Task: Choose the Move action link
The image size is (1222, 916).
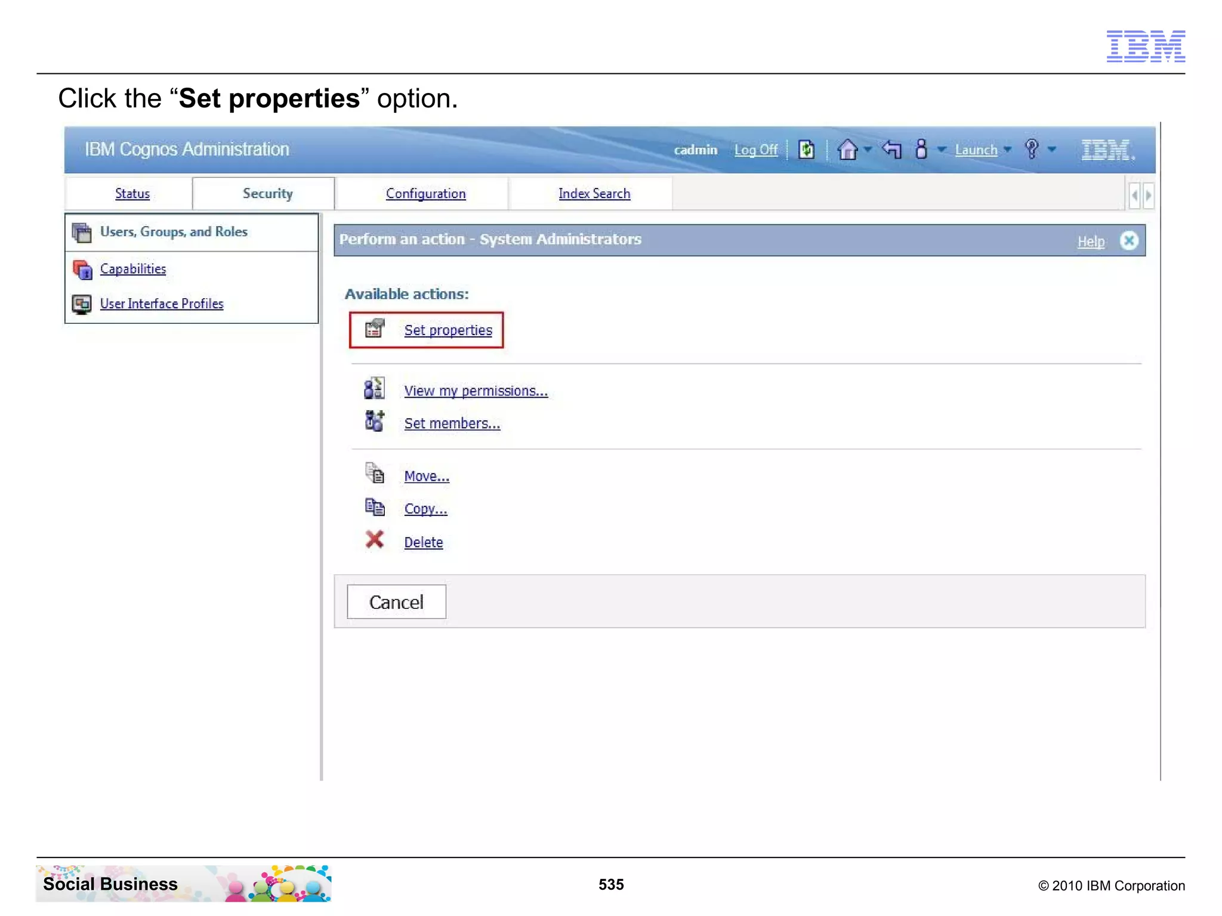Action: 427,476
